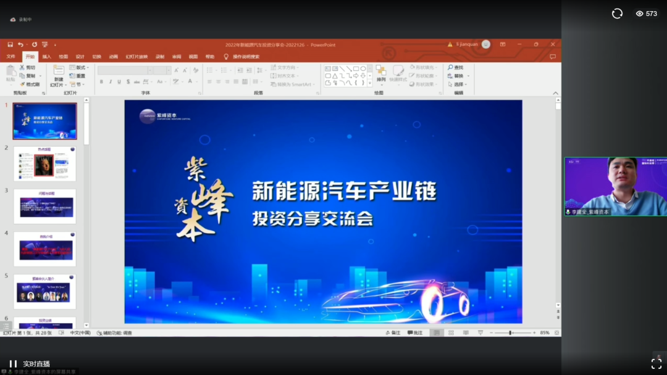Select the oval shape in shapes gallery
The height and width of the screenshot is (375, 667).
tap(363, 68)
